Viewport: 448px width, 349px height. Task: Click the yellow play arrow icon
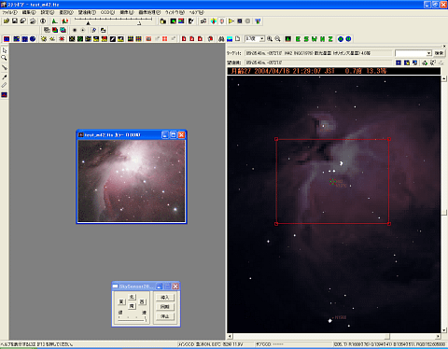(231, 21)
